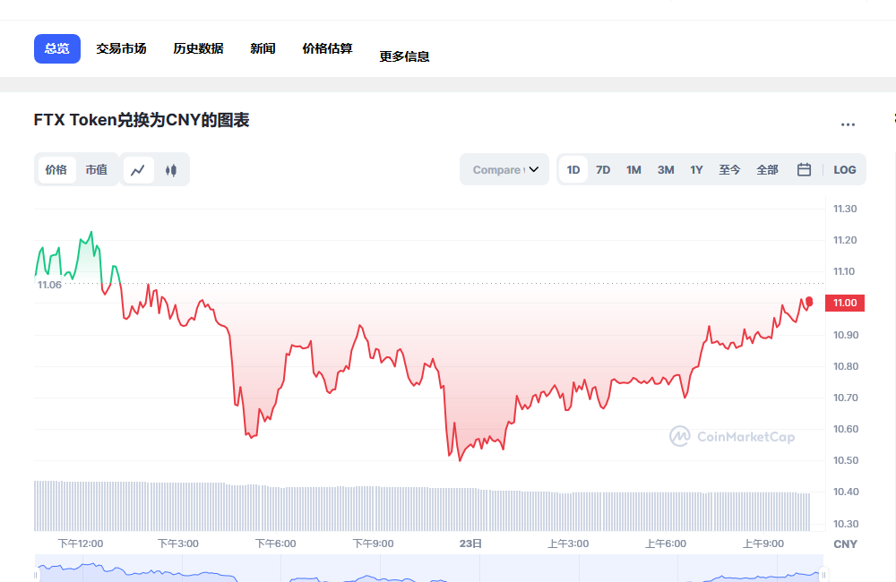Viewport: 896px width, 582px height.
Task: Toggle LOG scale on the chart
Action: (845, 169)
